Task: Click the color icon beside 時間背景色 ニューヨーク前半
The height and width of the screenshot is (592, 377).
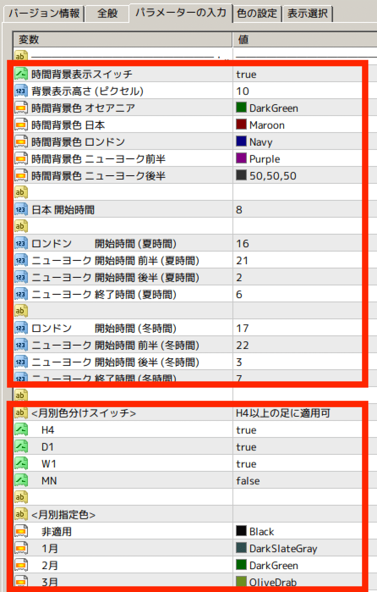Action: [x=21, y=159]
